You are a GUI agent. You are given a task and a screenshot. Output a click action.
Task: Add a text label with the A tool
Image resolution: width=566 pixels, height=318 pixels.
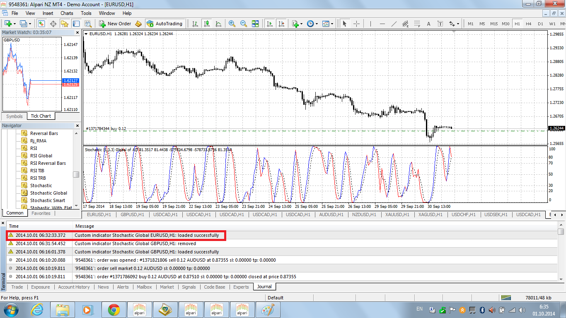click(x=428, y=24)
